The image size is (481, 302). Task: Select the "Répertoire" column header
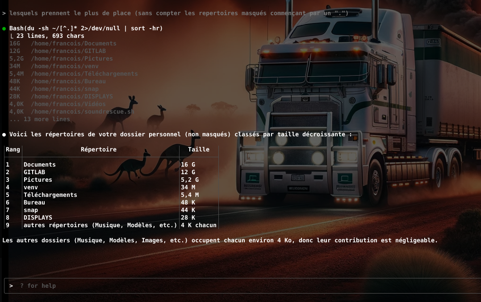click(x=98, y=150)
